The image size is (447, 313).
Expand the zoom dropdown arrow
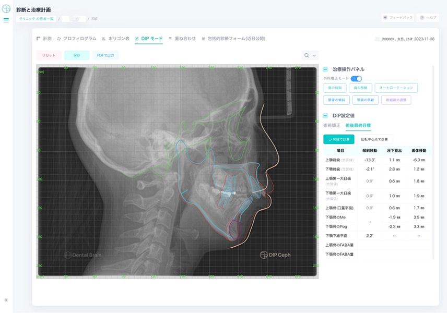(x=314, y=55)
